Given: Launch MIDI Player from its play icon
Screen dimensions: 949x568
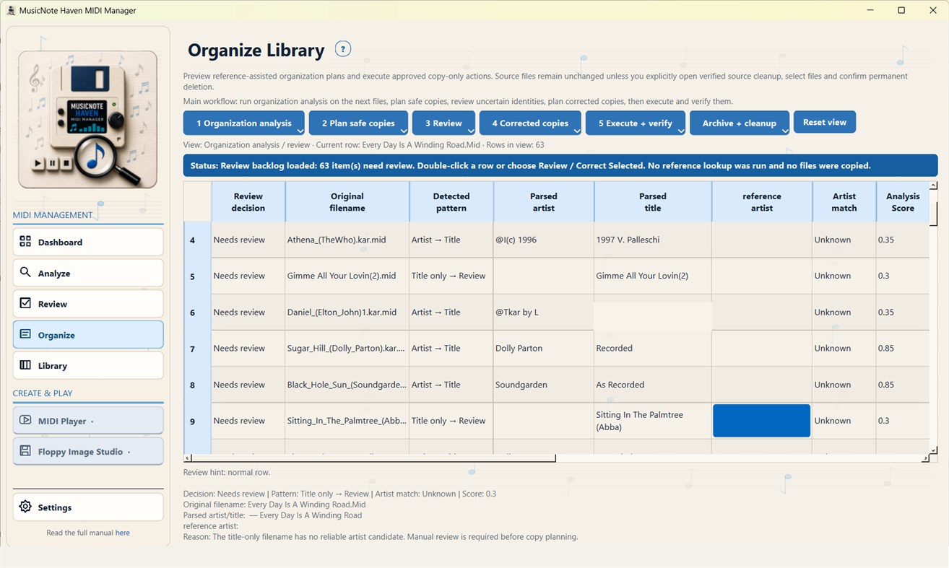Looking at the screenshot, I should (25, 420).
